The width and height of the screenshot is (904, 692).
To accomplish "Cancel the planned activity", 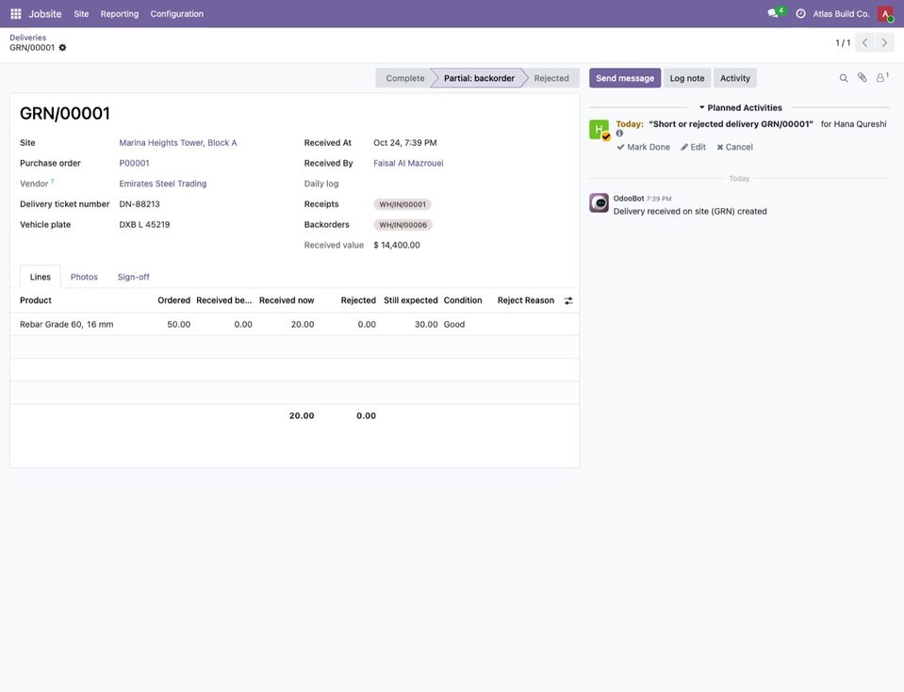I will pyautogui.click(x=734, y=148).
